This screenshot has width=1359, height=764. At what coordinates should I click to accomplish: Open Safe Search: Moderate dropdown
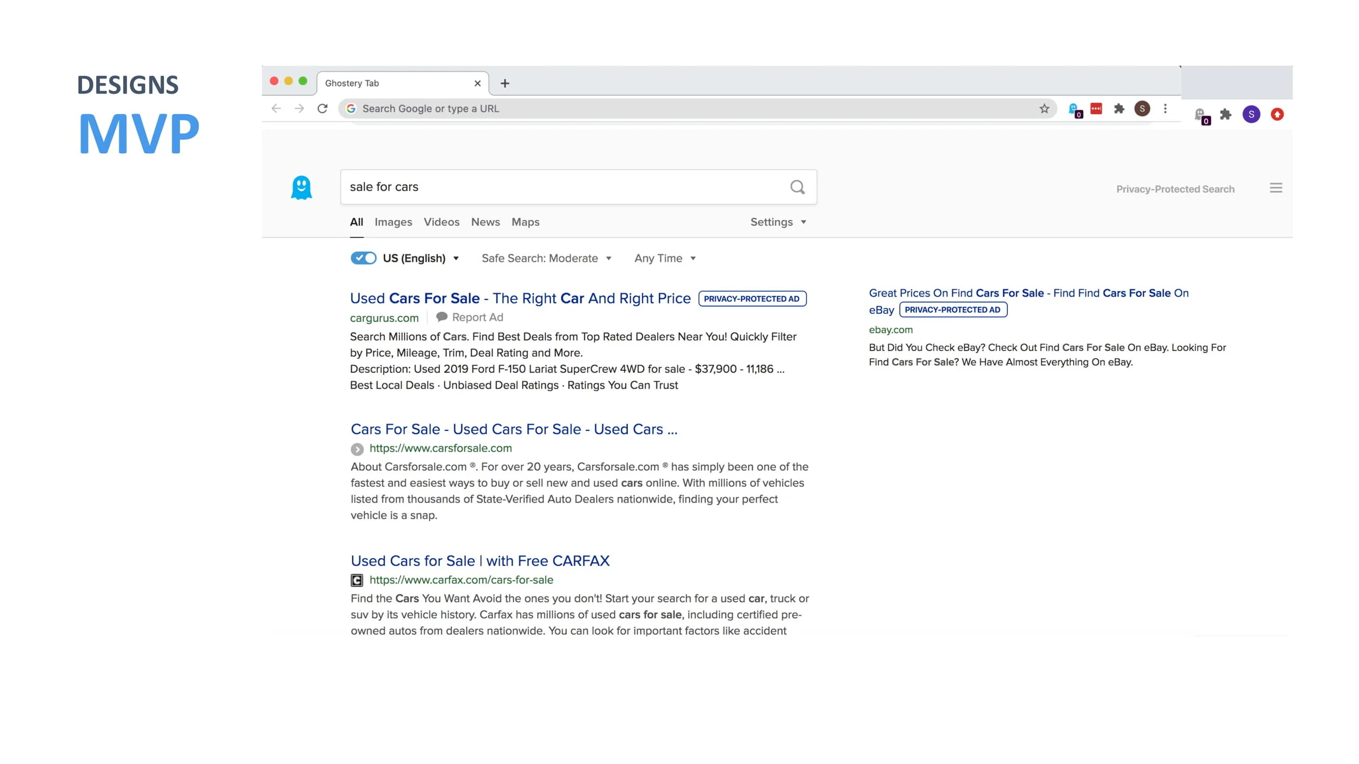pos(546,258)
